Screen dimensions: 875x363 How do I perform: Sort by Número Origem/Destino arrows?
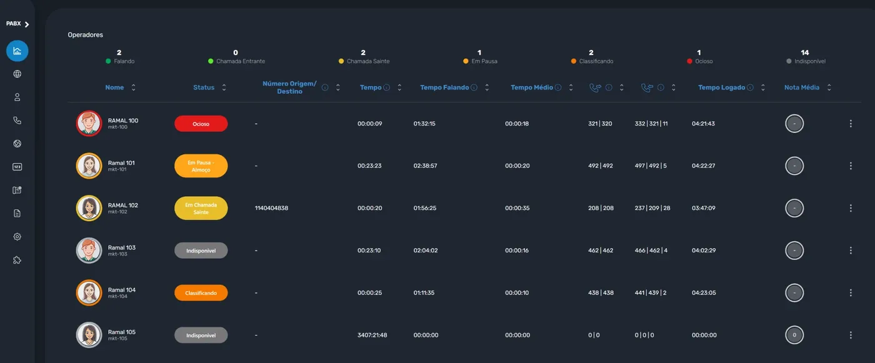338,87
